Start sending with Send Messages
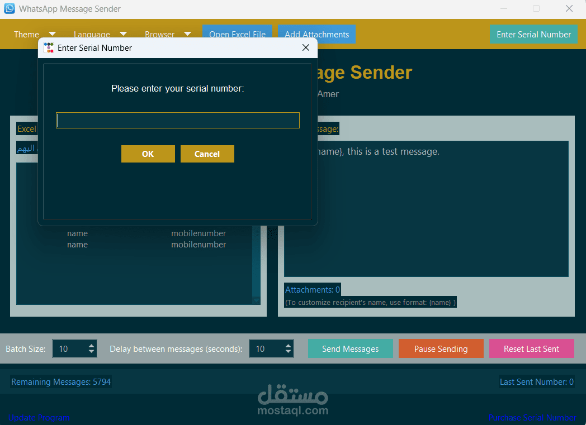 pyautogui.click(x=351, y=348)
